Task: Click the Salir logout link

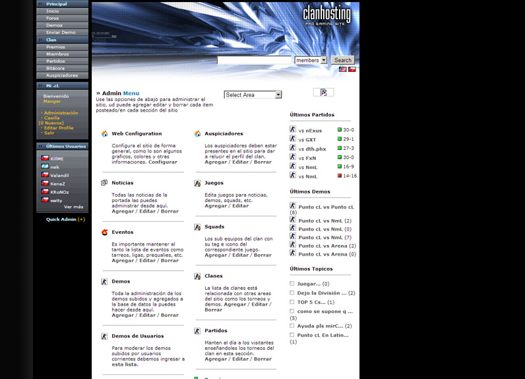Action: tap(49, 133)
